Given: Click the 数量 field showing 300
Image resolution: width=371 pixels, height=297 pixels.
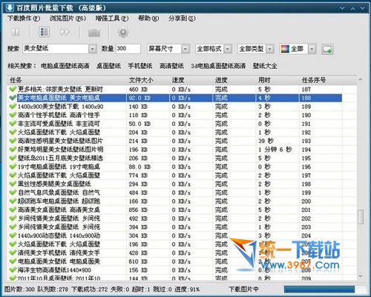Looking at the screenshot, I should [128, 49].
